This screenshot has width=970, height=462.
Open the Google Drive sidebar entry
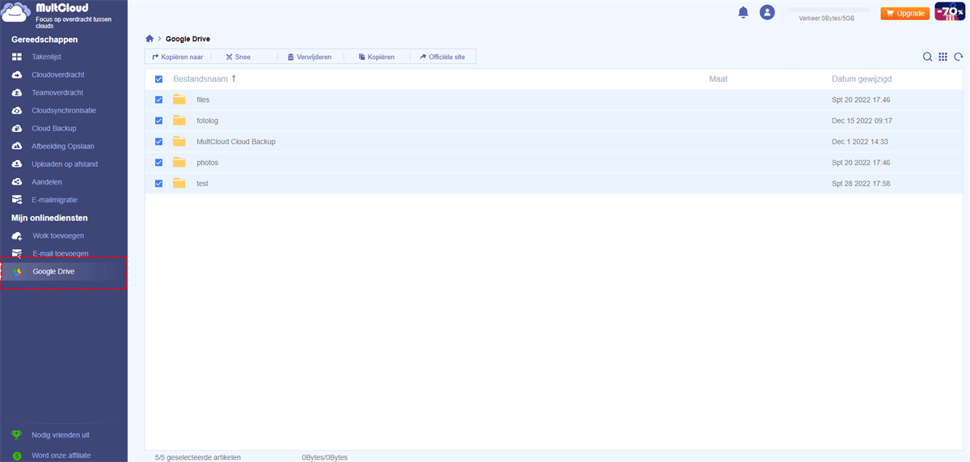(x=64, y=272)
